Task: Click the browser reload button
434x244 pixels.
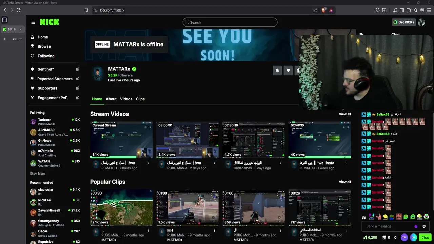Action: 18,10
